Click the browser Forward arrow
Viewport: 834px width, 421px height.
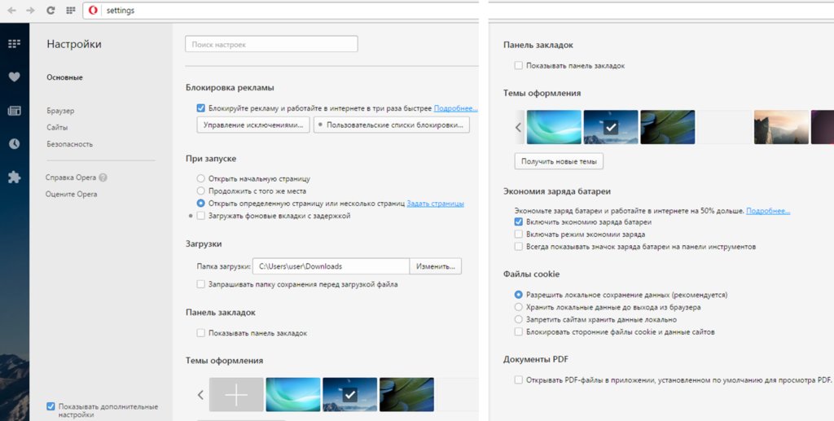[30, 10]
